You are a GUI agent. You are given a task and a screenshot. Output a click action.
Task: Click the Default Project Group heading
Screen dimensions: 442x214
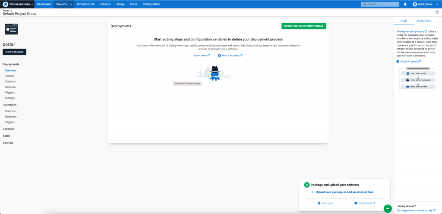[19, 13]
